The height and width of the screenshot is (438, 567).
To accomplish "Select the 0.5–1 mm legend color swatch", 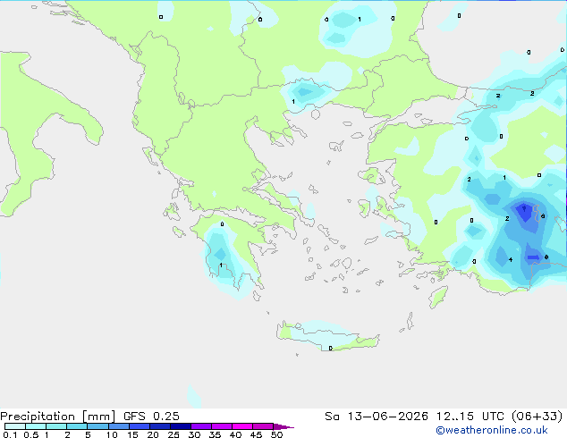I will 36,426.
